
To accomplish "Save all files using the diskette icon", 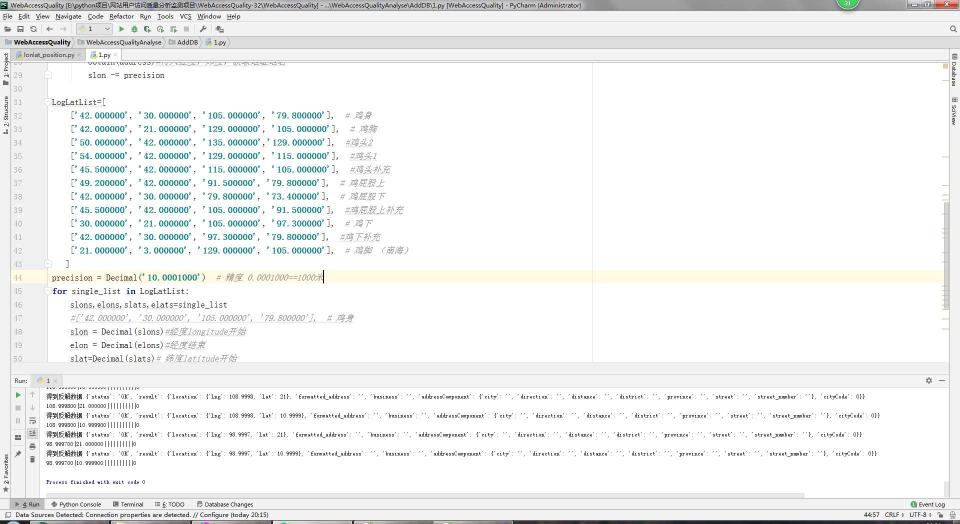I will pyautogui.click(x=20, y=29).
